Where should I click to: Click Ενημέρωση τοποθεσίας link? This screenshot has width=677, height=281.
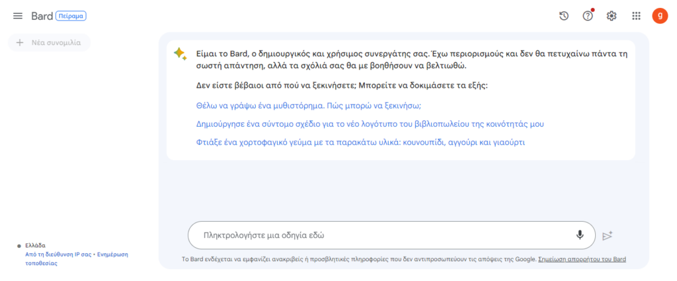point(77,259)
